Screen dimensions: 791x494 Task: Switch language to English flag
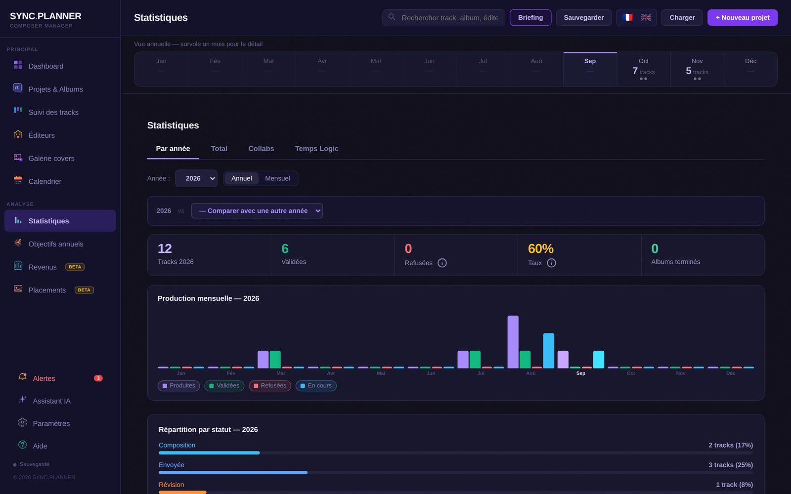coord(646,17)
